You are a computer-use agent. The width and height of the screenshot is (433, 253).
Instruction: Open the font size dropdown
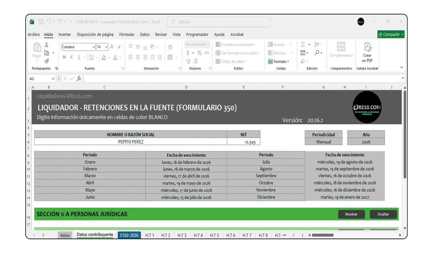point(106,47)
